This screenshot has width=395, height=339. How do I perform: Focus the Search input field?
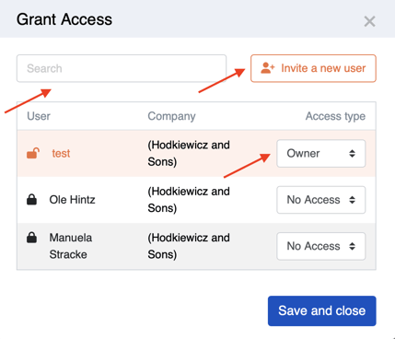click(x=122, y=68)
